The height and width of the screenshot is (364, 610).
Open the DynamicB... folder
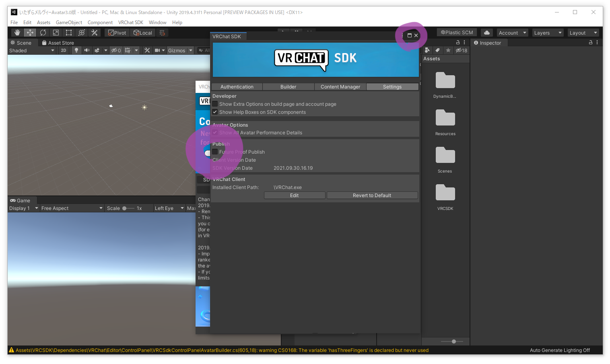tap(445, 84)
